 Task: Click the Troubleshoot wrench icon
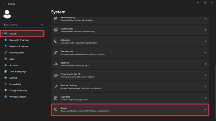(x=55, y=53)
